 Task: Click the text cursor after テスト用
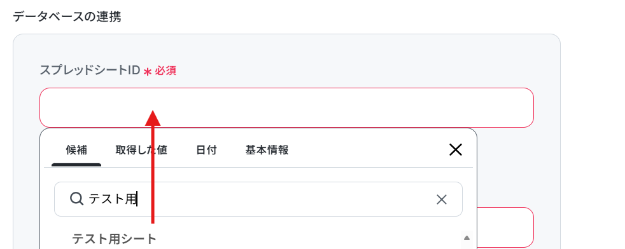coord(137,199)
